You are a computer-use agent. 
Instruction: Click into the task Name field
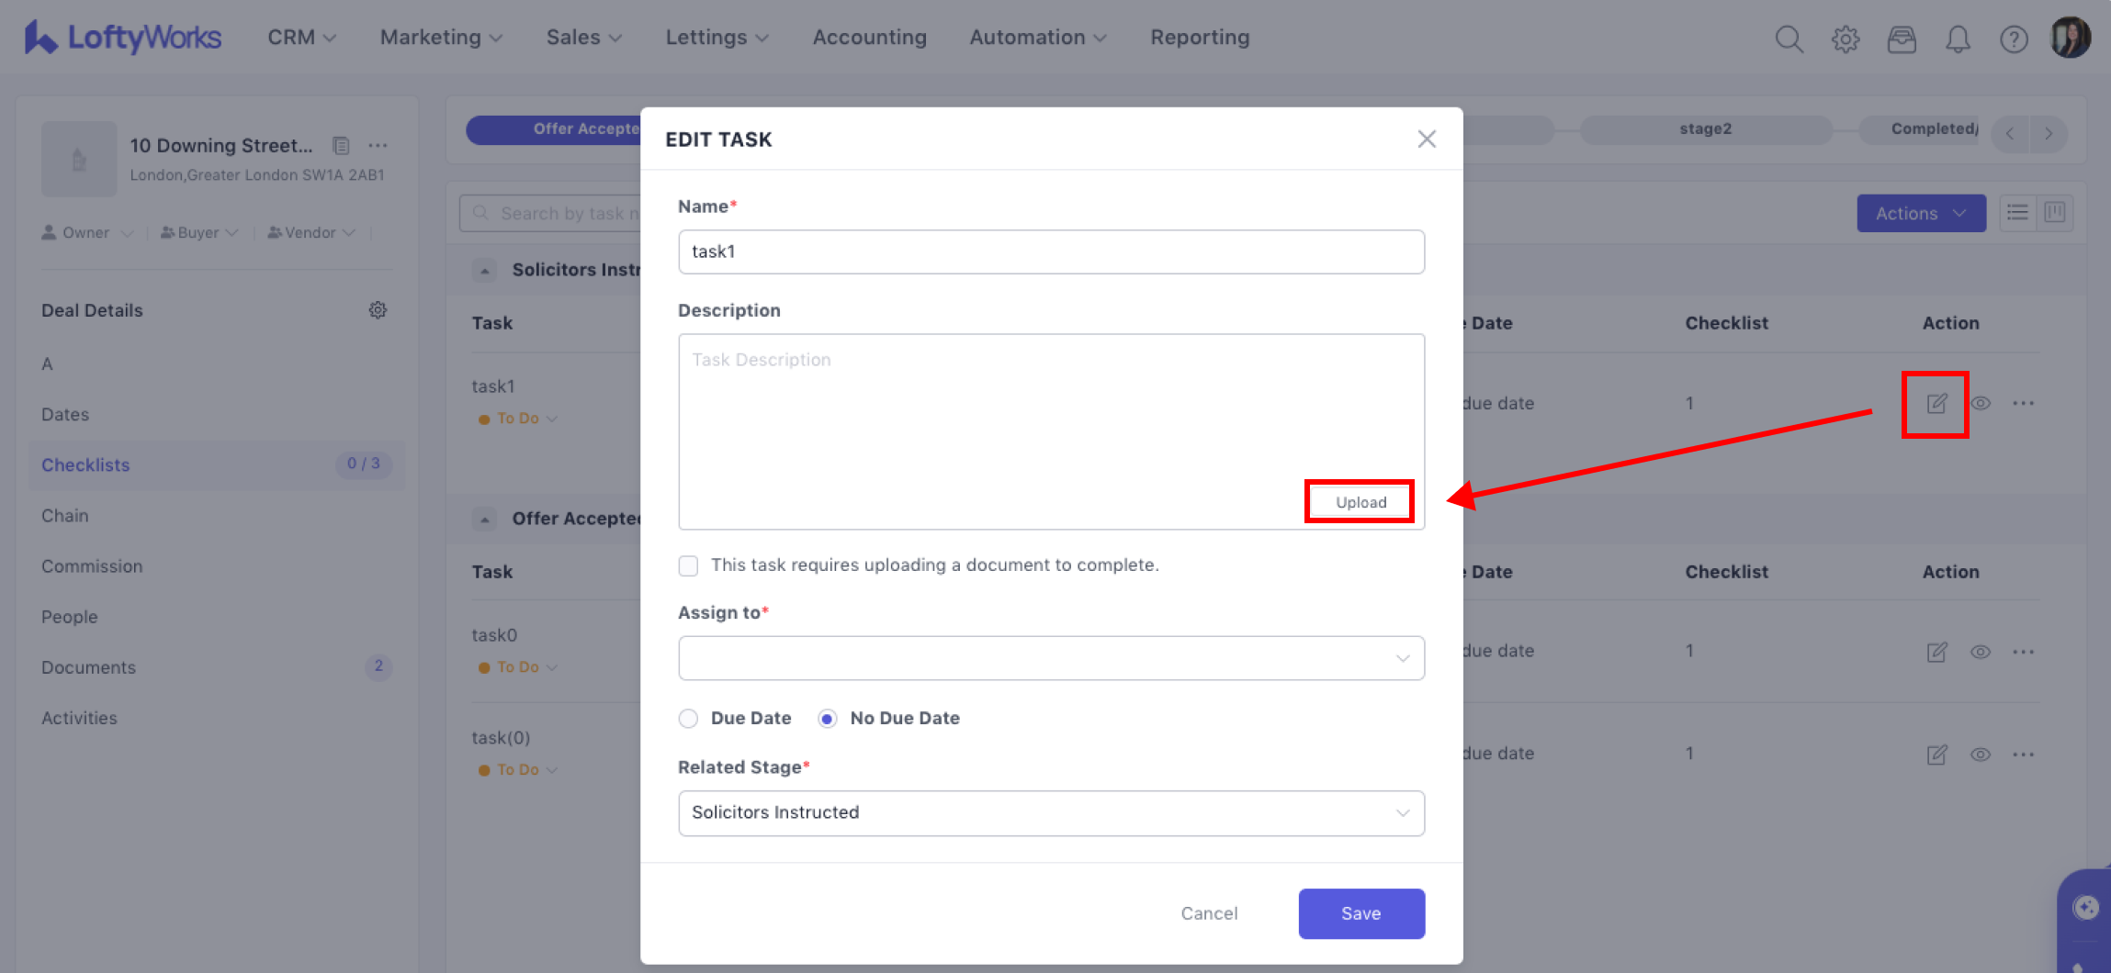point(1051,252)
